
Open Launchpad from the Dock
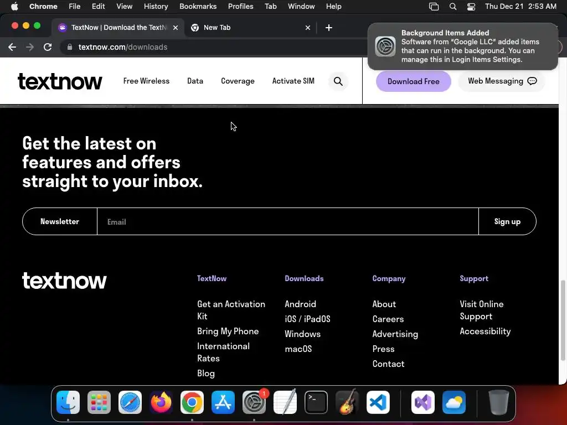99,402
